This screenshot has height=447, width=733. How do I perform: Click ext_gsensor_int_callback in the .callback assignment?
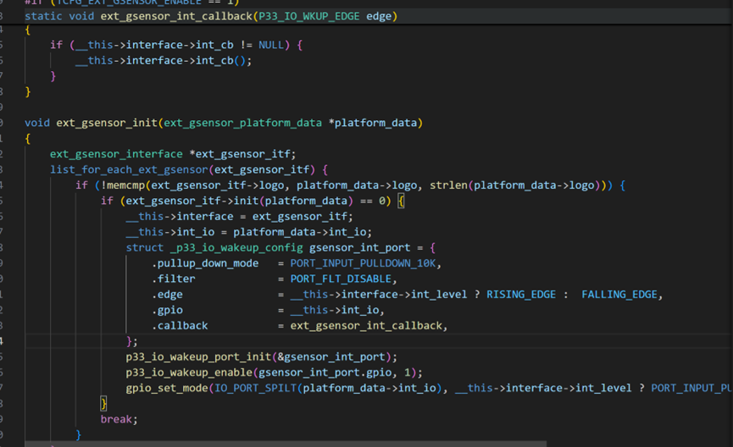pos(366,326)
